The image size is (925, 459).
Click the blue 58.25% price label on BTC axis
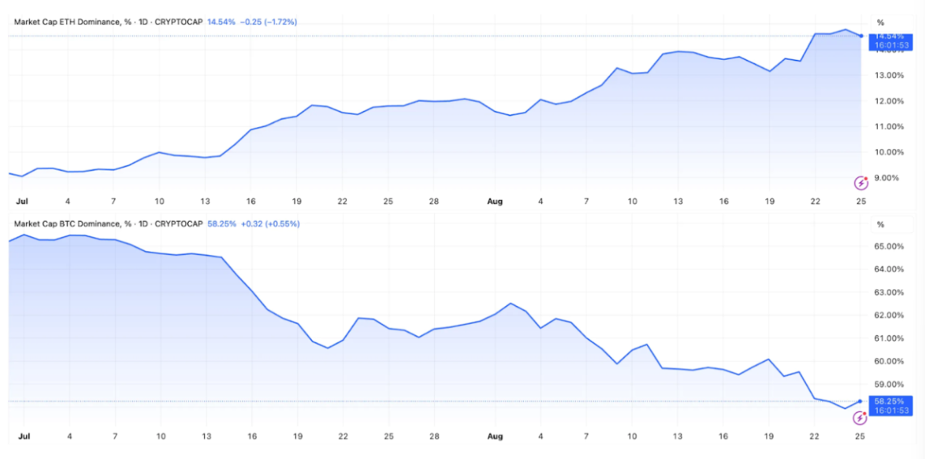pos(889,401)
